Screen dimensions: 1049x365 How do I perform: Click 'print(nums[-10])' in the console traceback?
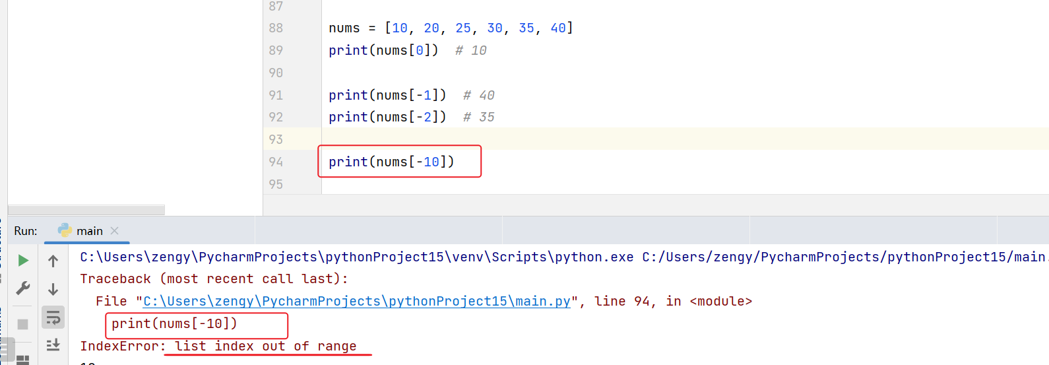point(174,323)
